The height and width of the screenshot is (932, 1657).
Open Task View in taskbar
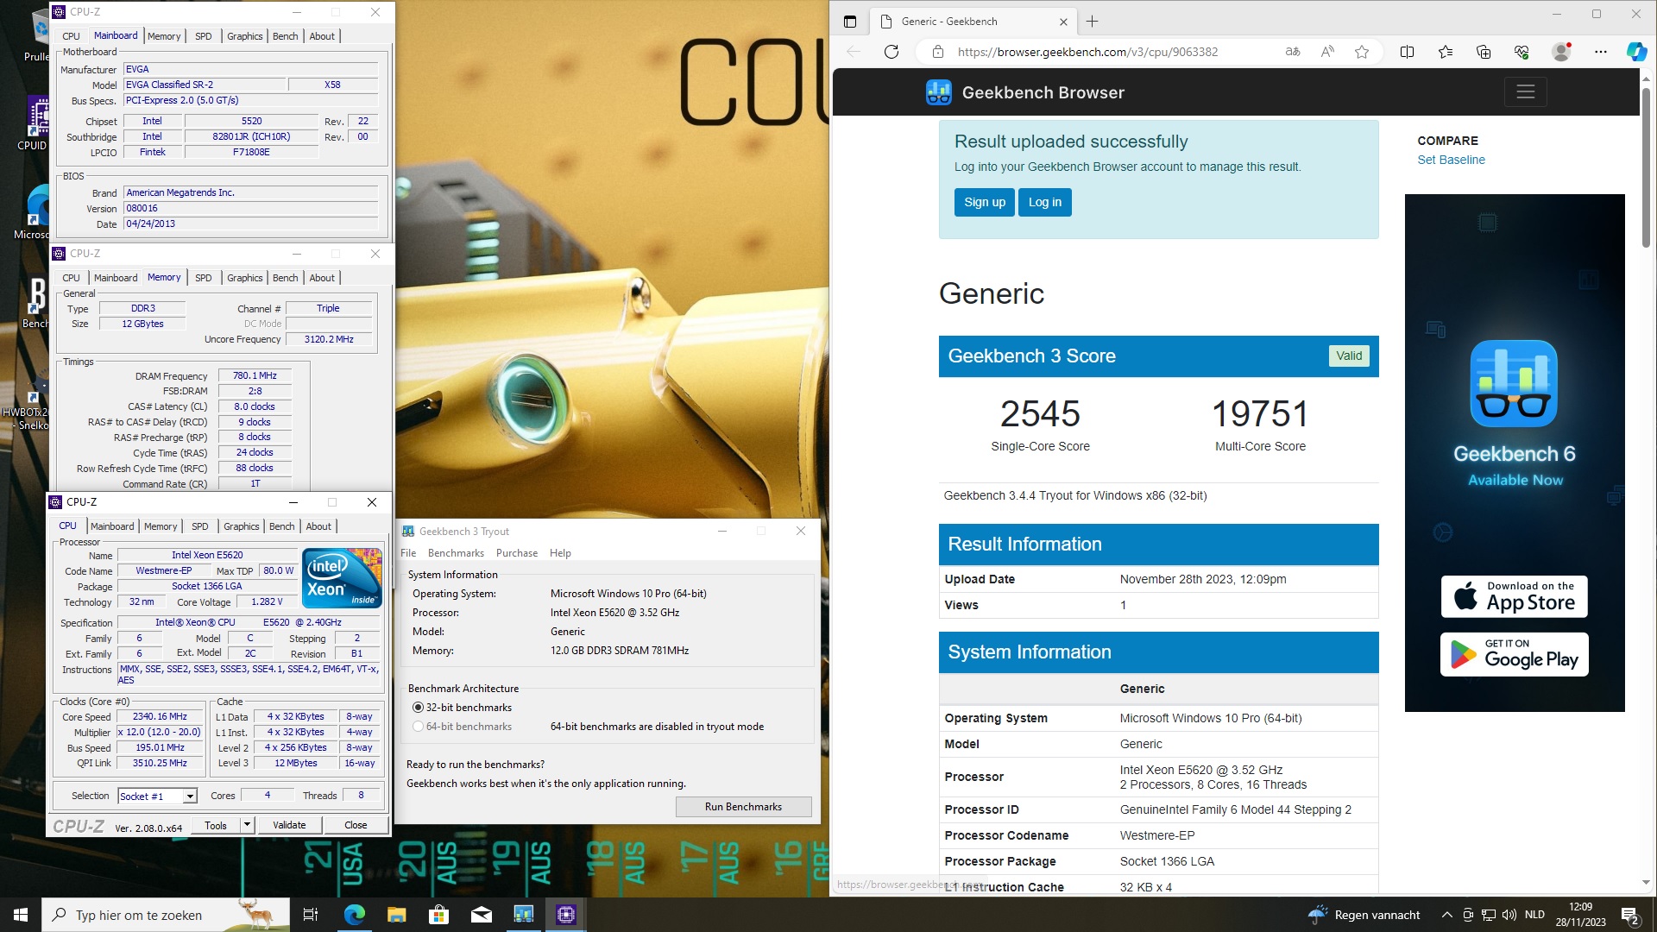[311, 915]
